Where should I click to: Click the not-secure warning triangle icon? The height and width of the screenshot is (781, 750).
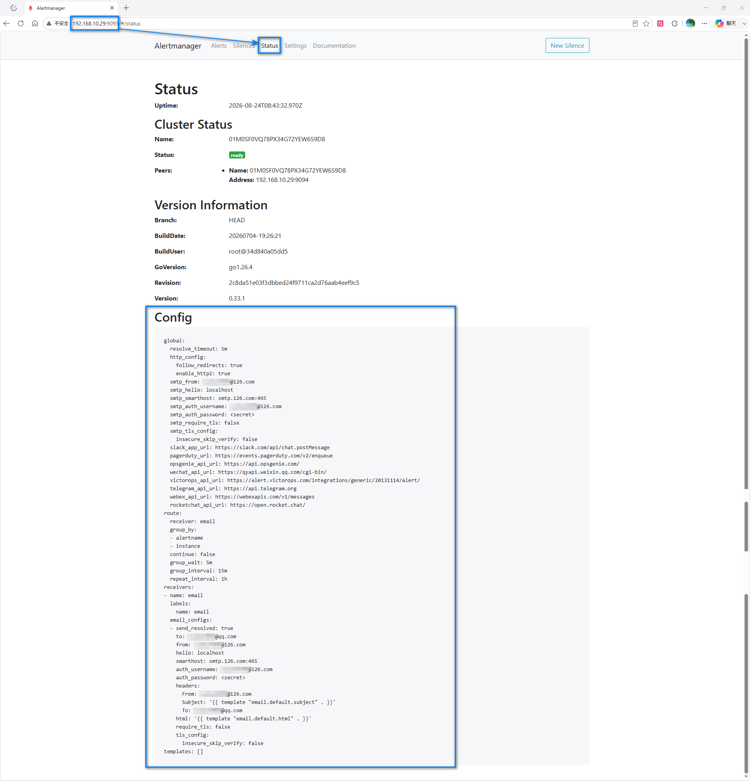(x=49, y=23)
